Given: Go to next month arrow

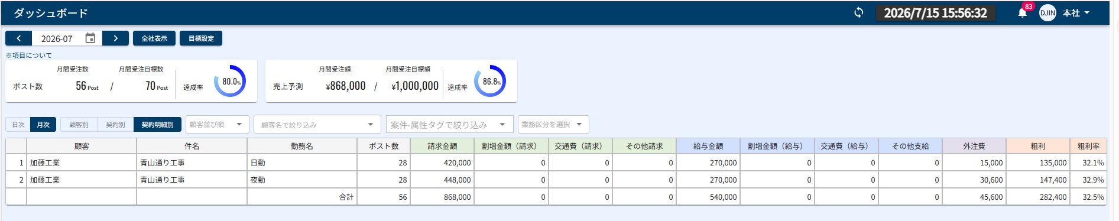Looking at the screenshot, I should tap(115, 38).
